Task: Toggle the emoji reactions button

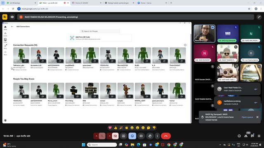Action: [132, 136]
